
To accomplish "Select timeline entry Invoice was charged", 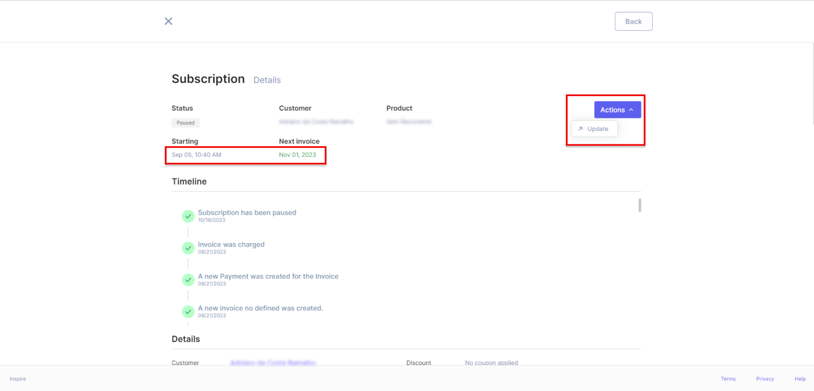I will (x=231, y=244).
